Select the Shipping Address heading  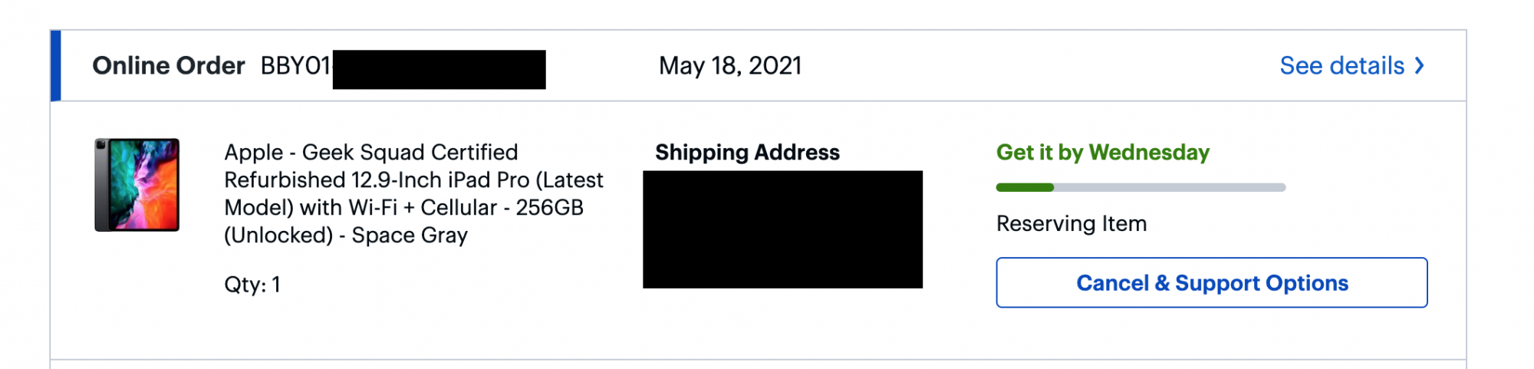tap(747, 153)
